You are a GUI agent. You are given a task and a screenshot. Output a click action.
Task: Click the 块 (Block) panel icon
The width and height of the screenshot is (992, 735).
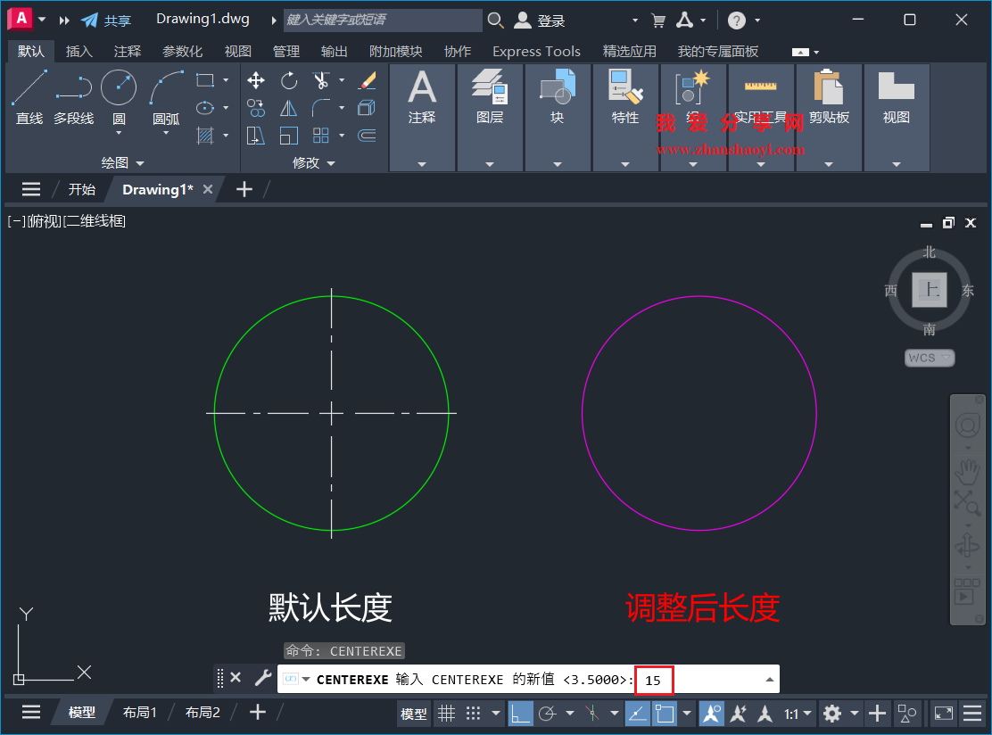click(x=558, y=89)
